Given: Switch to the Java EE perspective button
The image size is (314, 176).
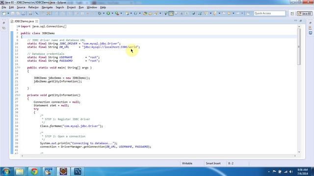Looking at the screenshot, I should (305, 14).
